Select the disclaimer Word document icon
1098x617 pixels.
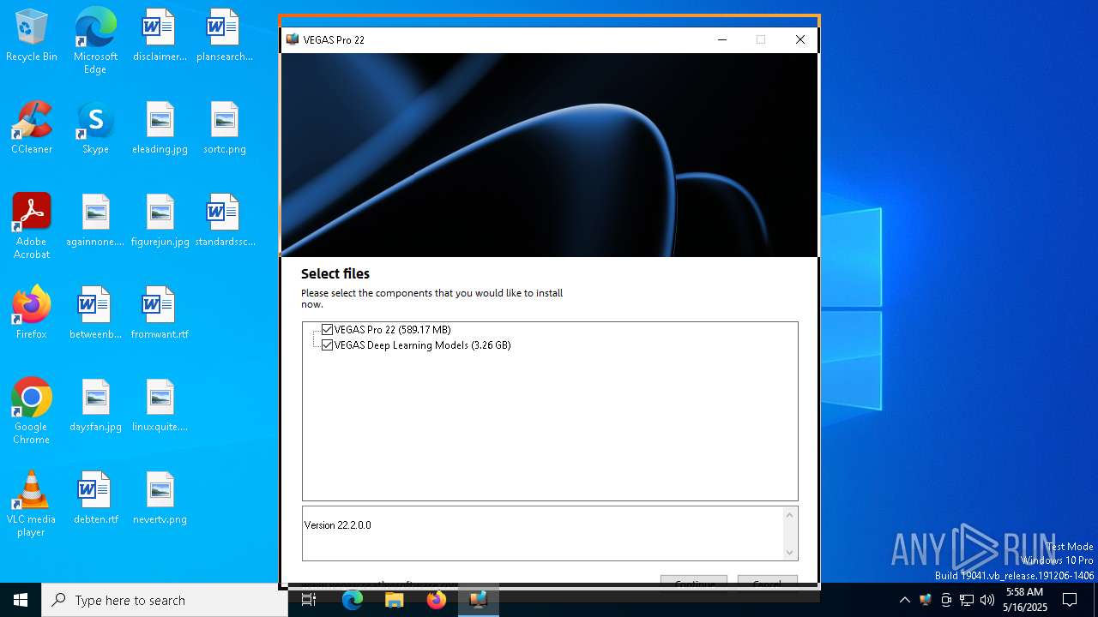[160, 36]
